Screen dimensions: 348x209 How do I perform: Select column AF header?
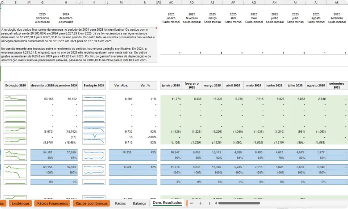coord(233,2)
